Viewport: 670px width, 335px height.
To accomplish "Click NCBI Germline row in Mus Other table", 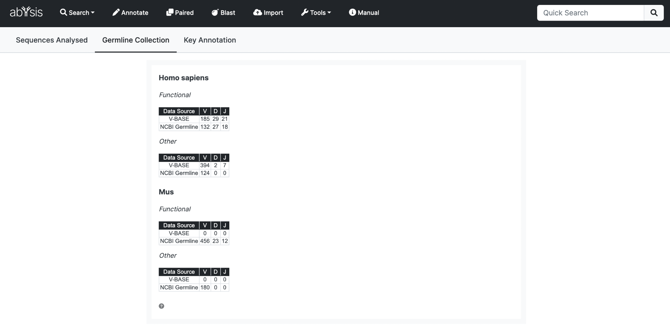I will pyautogui.click(x=194, y=288).
